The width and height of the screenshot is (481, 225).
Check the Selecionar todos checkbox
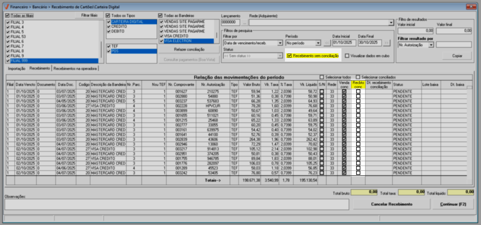point(322,77)
